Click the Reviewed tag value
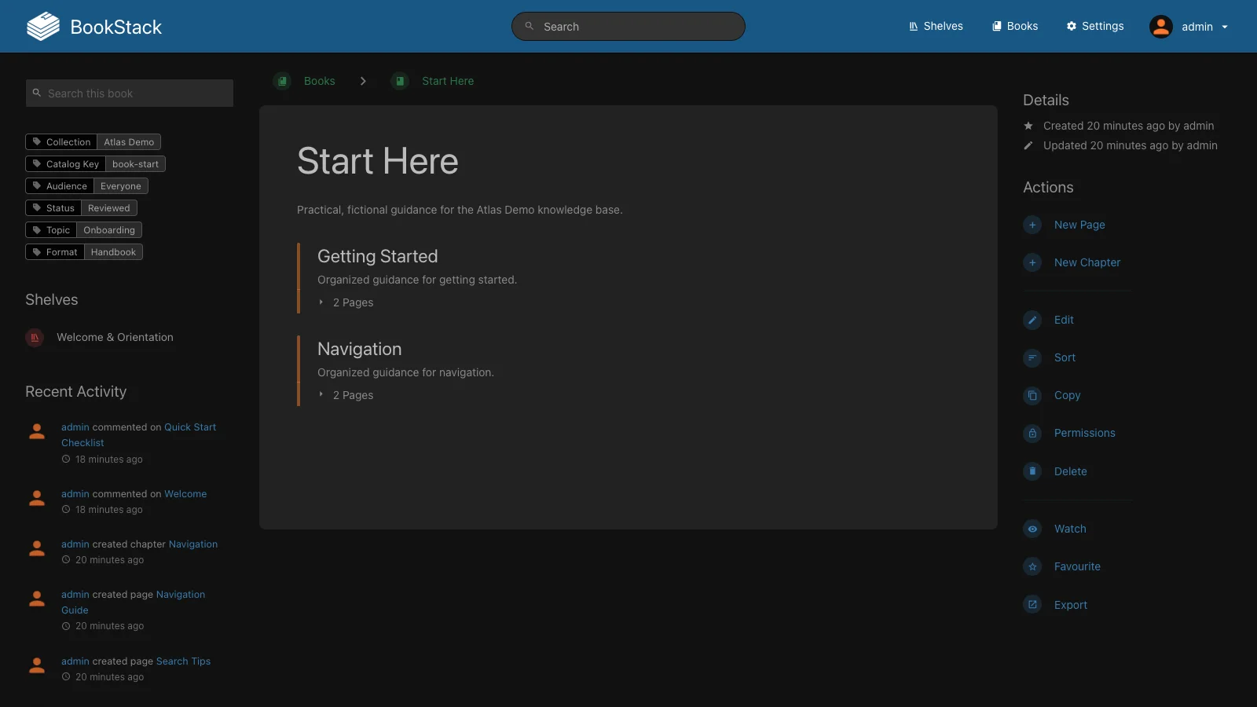This screenshot has height=707, width=1257. point(109,208)
